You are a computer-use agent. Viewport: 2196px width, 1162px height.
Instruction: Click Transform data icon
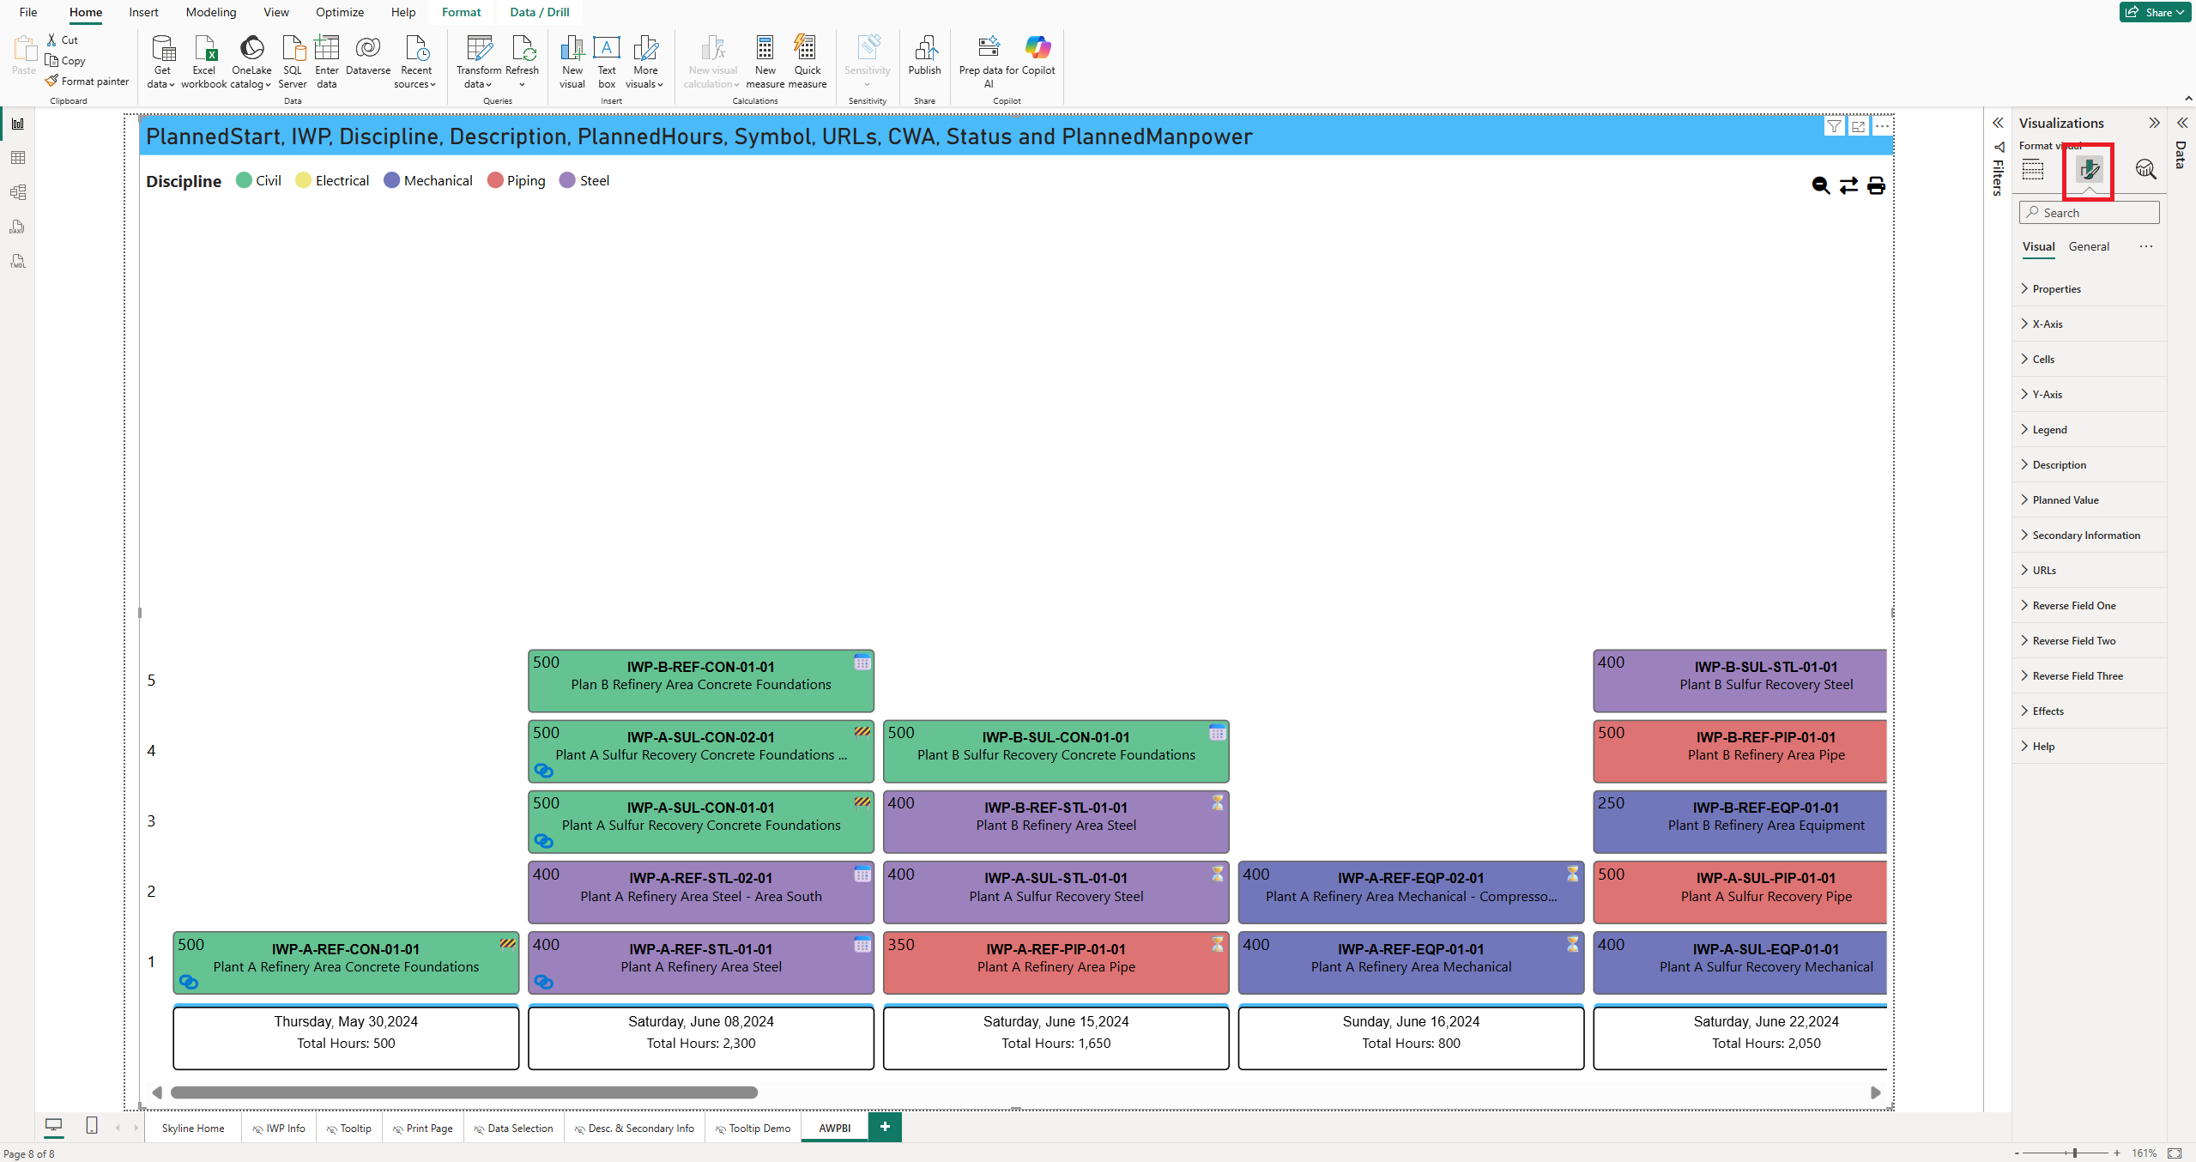[x=479, y=62]
